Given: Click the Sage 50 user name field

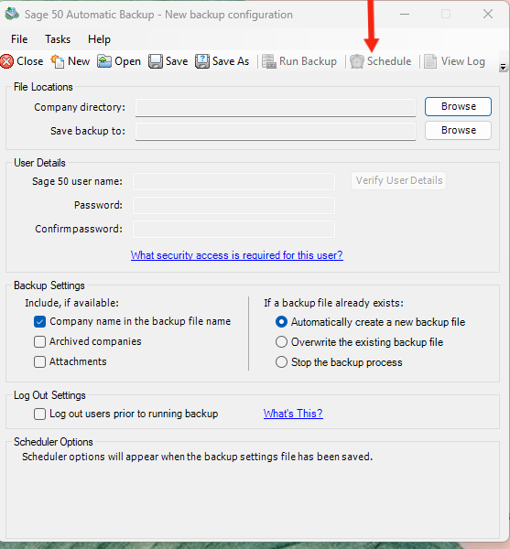Looking at the screenshot, I should coord(233,181).
